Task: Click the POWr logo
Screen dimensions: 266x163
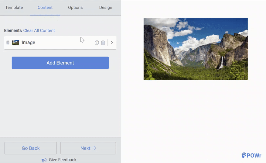Action: [x=252, y=155]
